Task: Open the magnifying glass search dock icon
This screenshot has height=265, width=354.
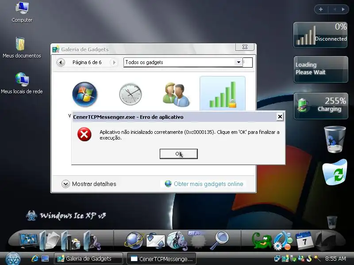Action: pyautogui.click(x=219, y=240)
